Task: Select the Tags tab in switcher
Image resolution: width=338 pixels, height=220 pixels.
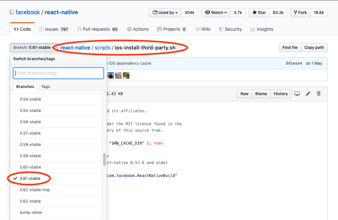Action: 45,86
